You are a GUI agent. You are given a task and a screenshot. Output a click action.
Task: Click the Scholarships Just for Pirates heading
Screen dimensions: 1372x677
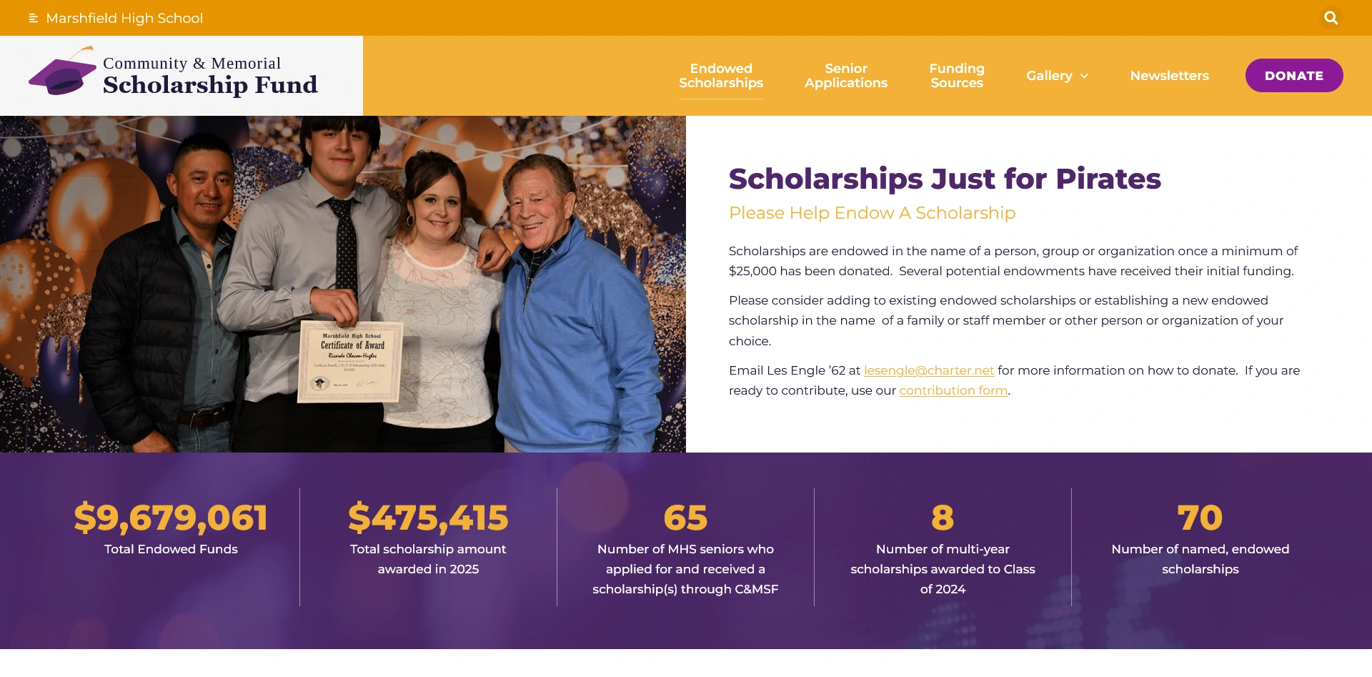[x=945, y=179]
